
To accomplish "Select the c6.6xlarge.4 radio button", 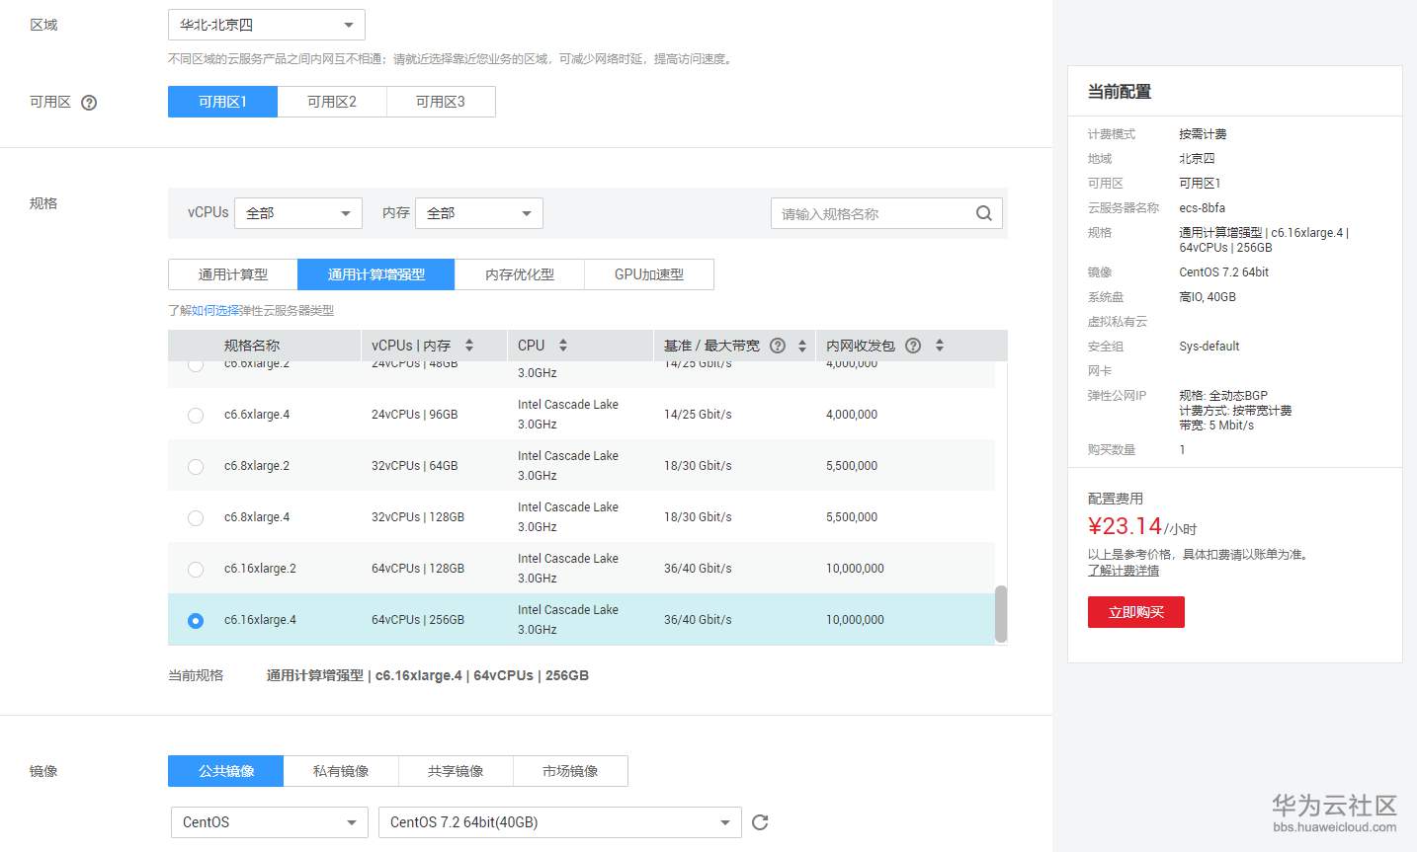I will click(x=196, y=416).
